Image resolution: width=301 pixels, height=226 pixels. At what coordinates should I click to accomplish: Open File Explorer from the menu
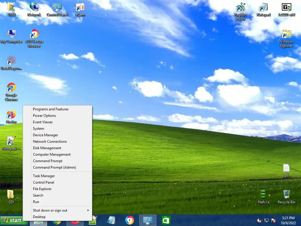57,189
